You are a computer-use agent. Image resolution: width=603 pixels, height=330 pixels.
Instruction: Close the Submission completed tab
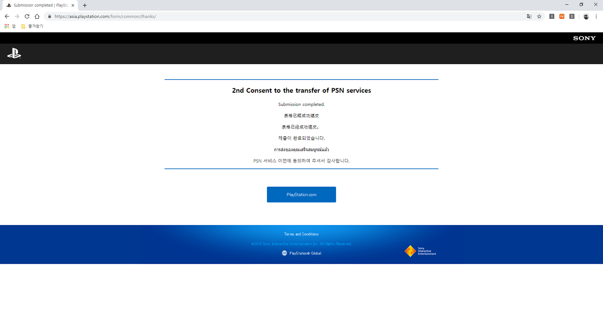[73, 5]
